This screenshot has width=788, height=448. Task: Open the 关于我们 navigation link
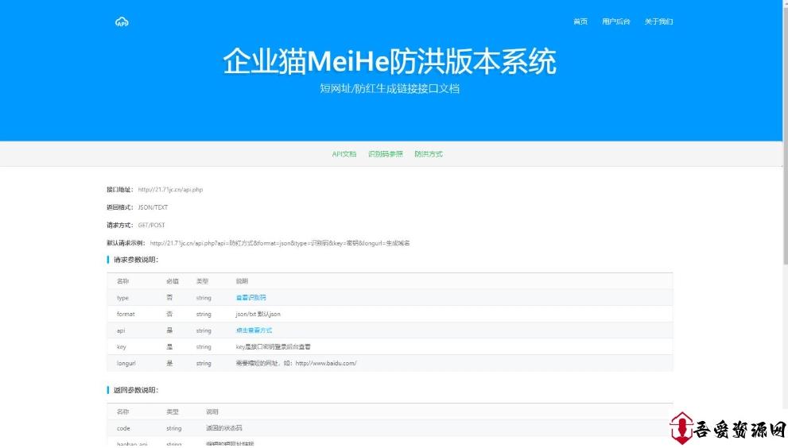659,21
